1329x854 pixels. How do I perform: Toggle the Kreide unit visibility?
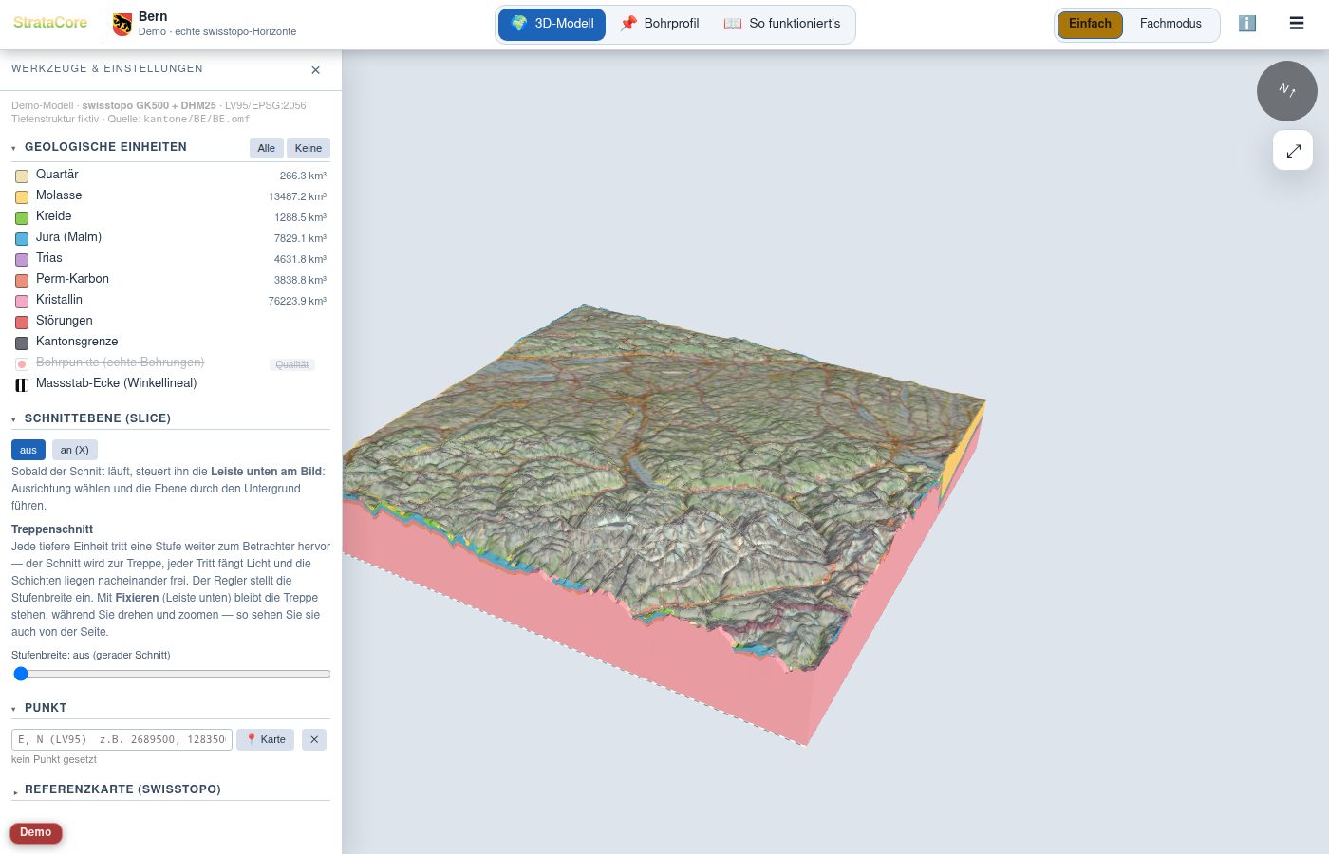(x=22, y=217)
